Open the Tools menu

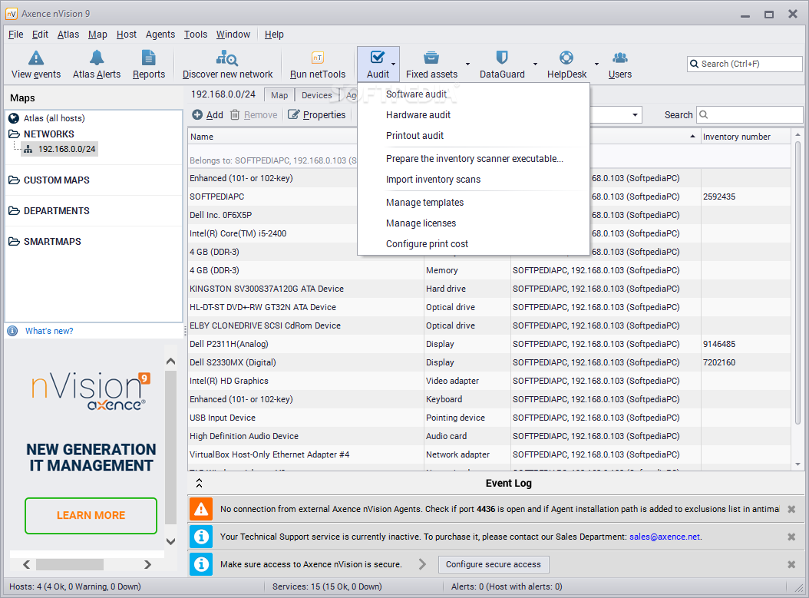pos(196,34)
